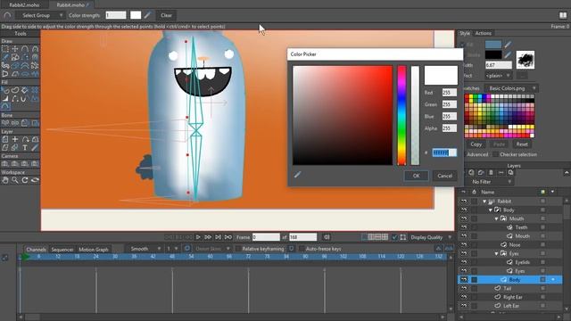Choose the Rotate Workspace tool

25,180
